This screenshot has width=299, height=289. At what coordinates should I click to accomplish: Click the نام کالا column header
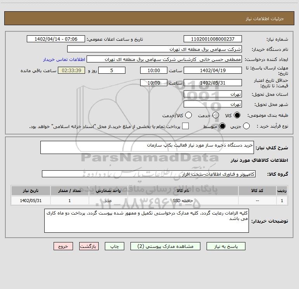pos(183,190)
